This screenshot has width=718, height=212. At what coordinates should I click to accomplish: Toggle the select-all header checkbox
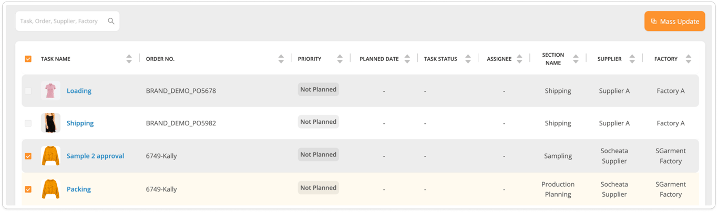28,59
